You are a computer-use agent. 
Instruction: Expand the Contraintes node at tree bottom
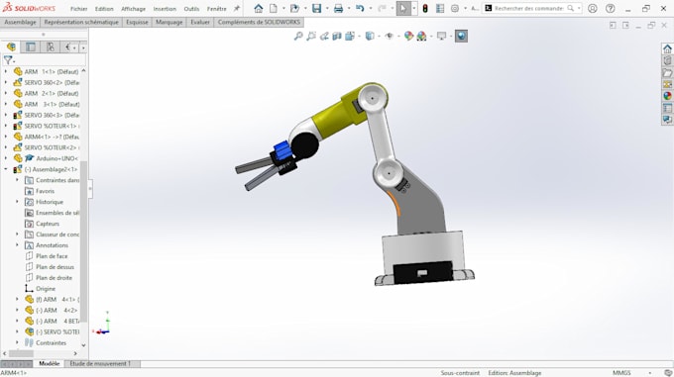pyautogui.click(x=17, y=342)
